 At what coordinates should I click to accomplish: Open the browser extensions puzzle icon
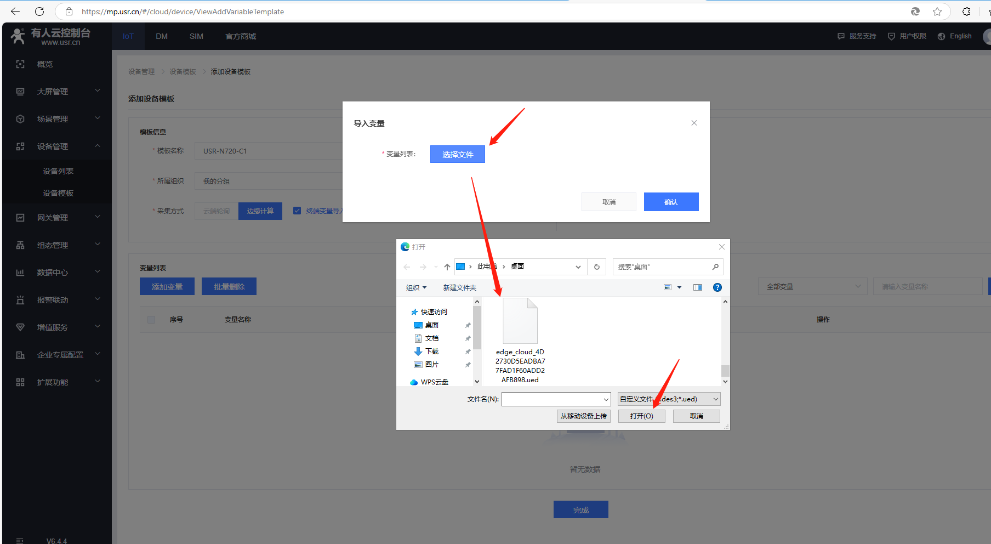pyautogui.click(x=966, y=12)
